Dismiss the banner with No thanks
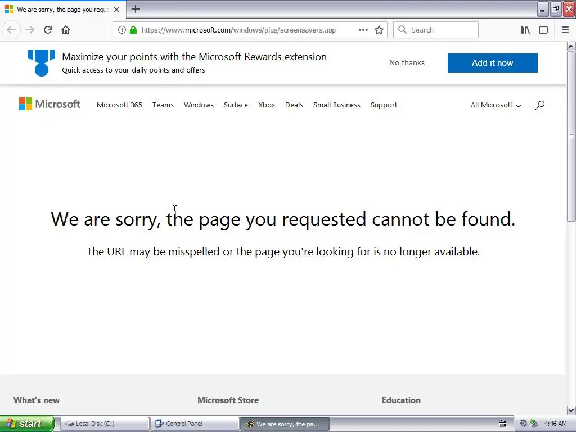Viewport: 576px width, 432px height. point(407,63)
